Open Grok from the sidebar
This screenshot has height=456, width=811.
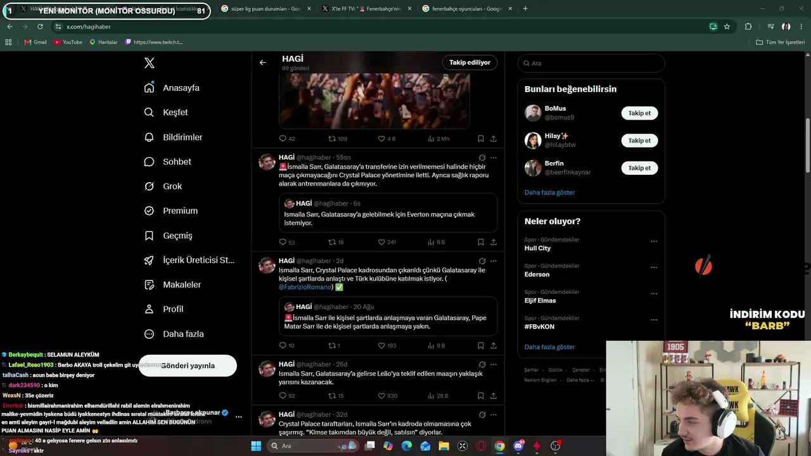click(163, 186)
